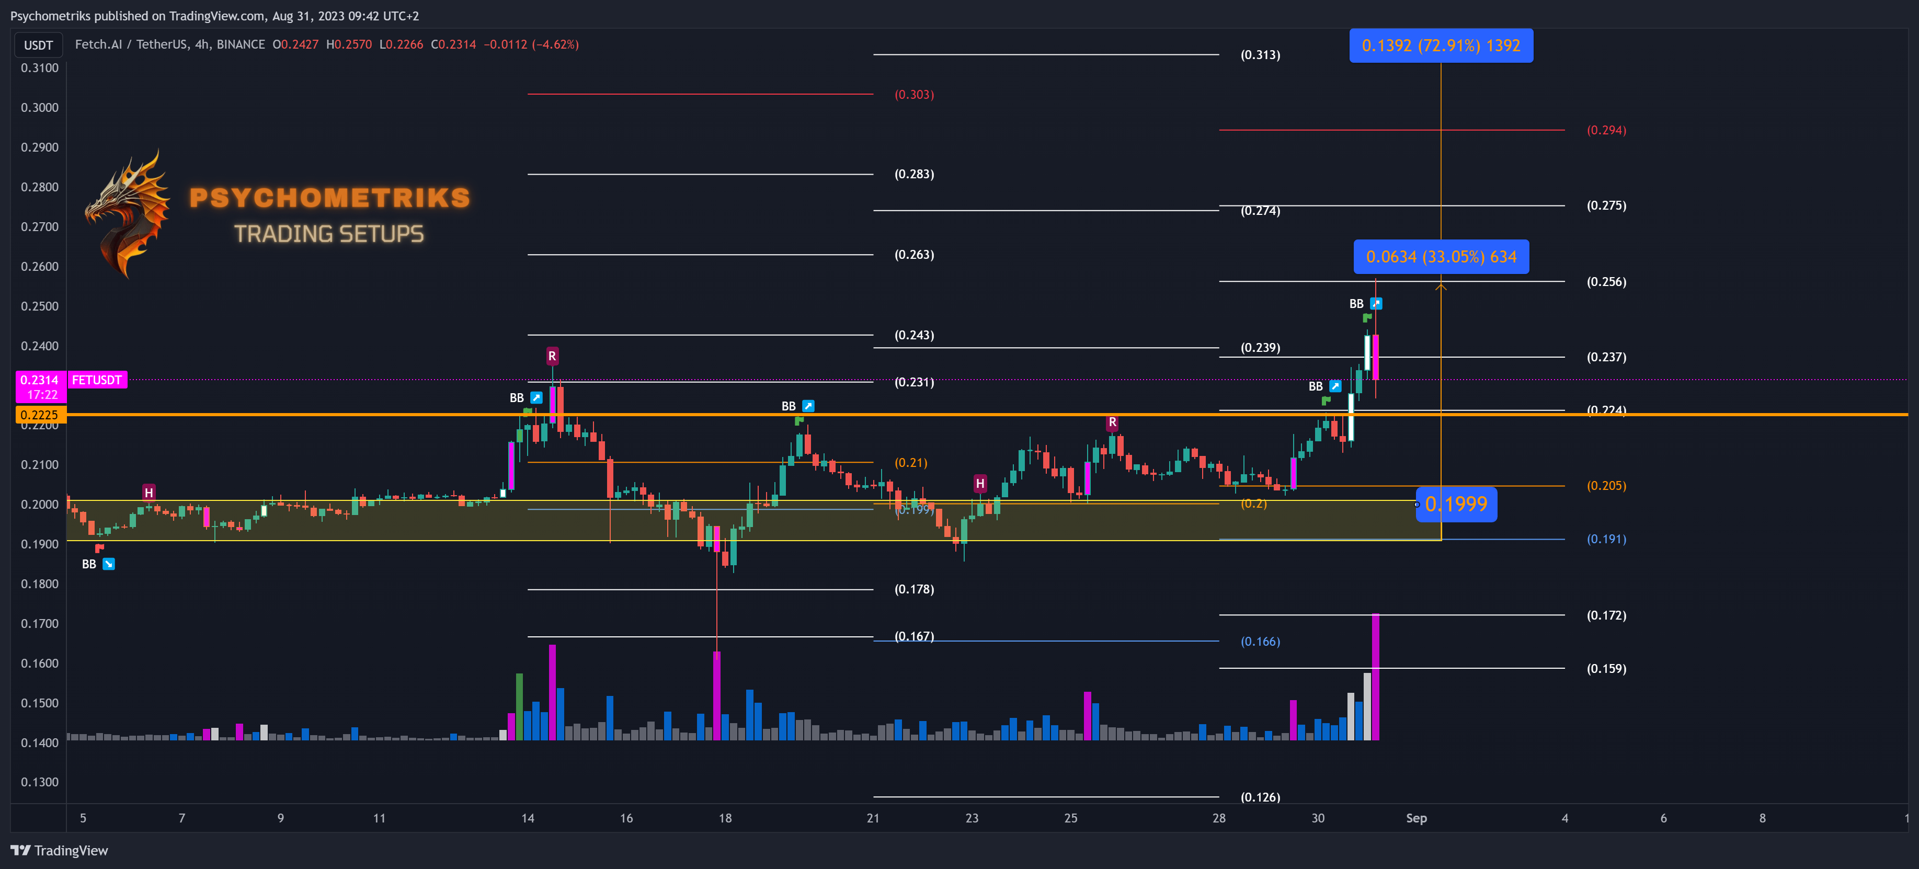Select the blue (0.166) level label
Screen dimensions: 1919x869
click(1261, 641)
